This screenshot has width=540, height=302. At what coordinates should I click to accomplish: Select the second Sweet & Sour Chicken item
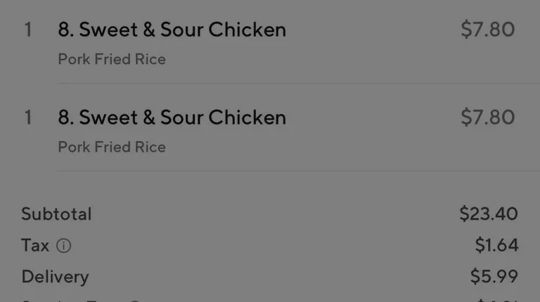[x=172, y=117]
